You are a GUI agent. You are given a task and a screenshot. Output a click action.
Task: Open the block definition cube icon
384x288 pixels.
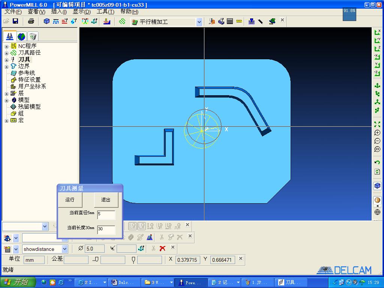(x=46, y=21)
